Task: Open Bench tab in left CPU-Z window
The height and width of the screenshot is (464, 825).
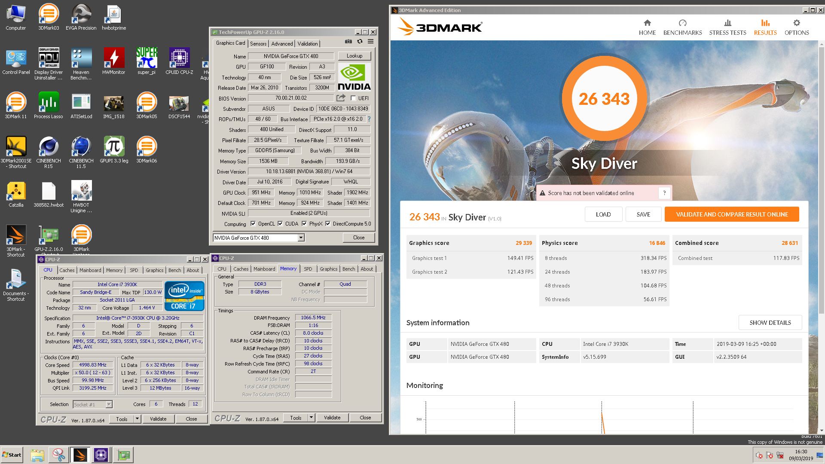Action: point(174,270)
